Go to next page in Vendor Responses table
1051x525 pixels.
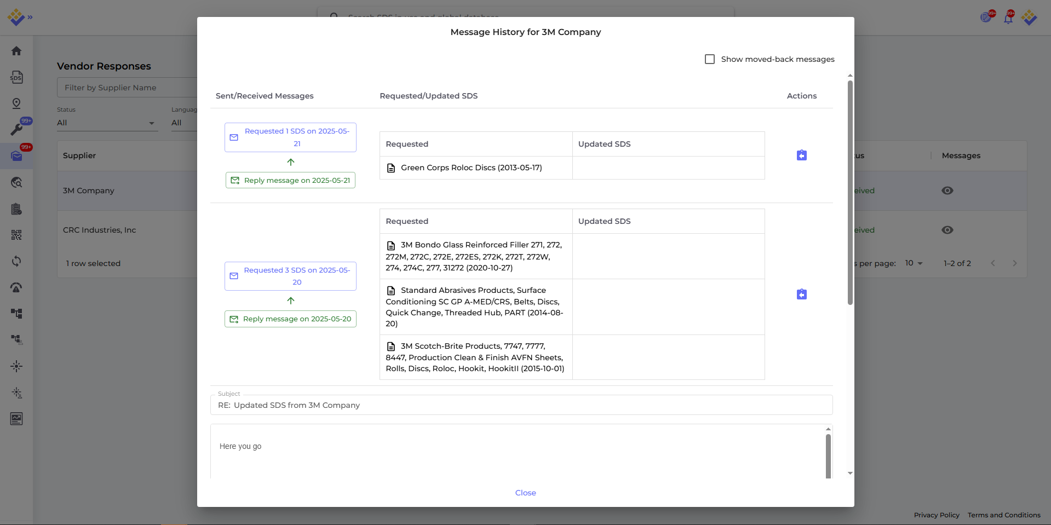tap(1015, 263)
